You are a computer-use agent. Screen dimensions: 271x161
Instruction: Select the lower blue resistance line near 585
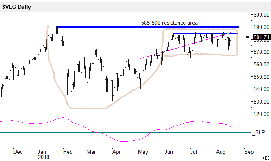(205, 33)
